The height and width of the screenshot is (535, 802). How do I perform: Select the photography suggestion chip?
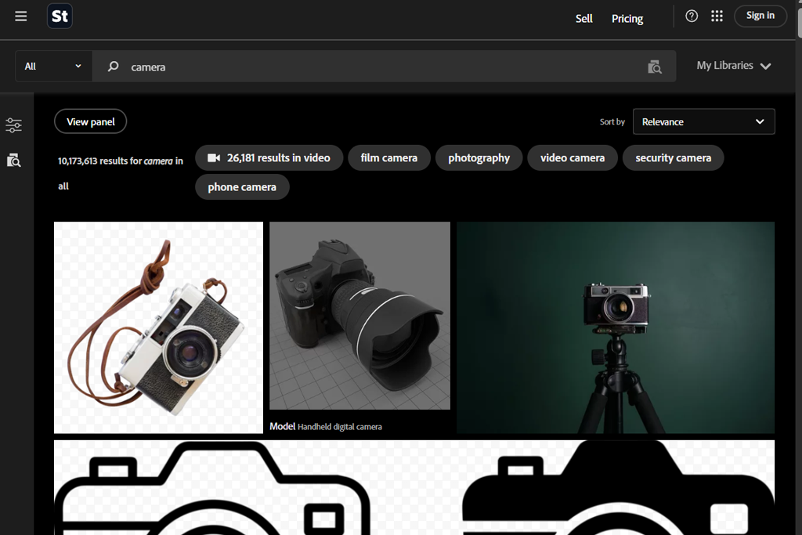pyautogui.click(x=479, y=158)
